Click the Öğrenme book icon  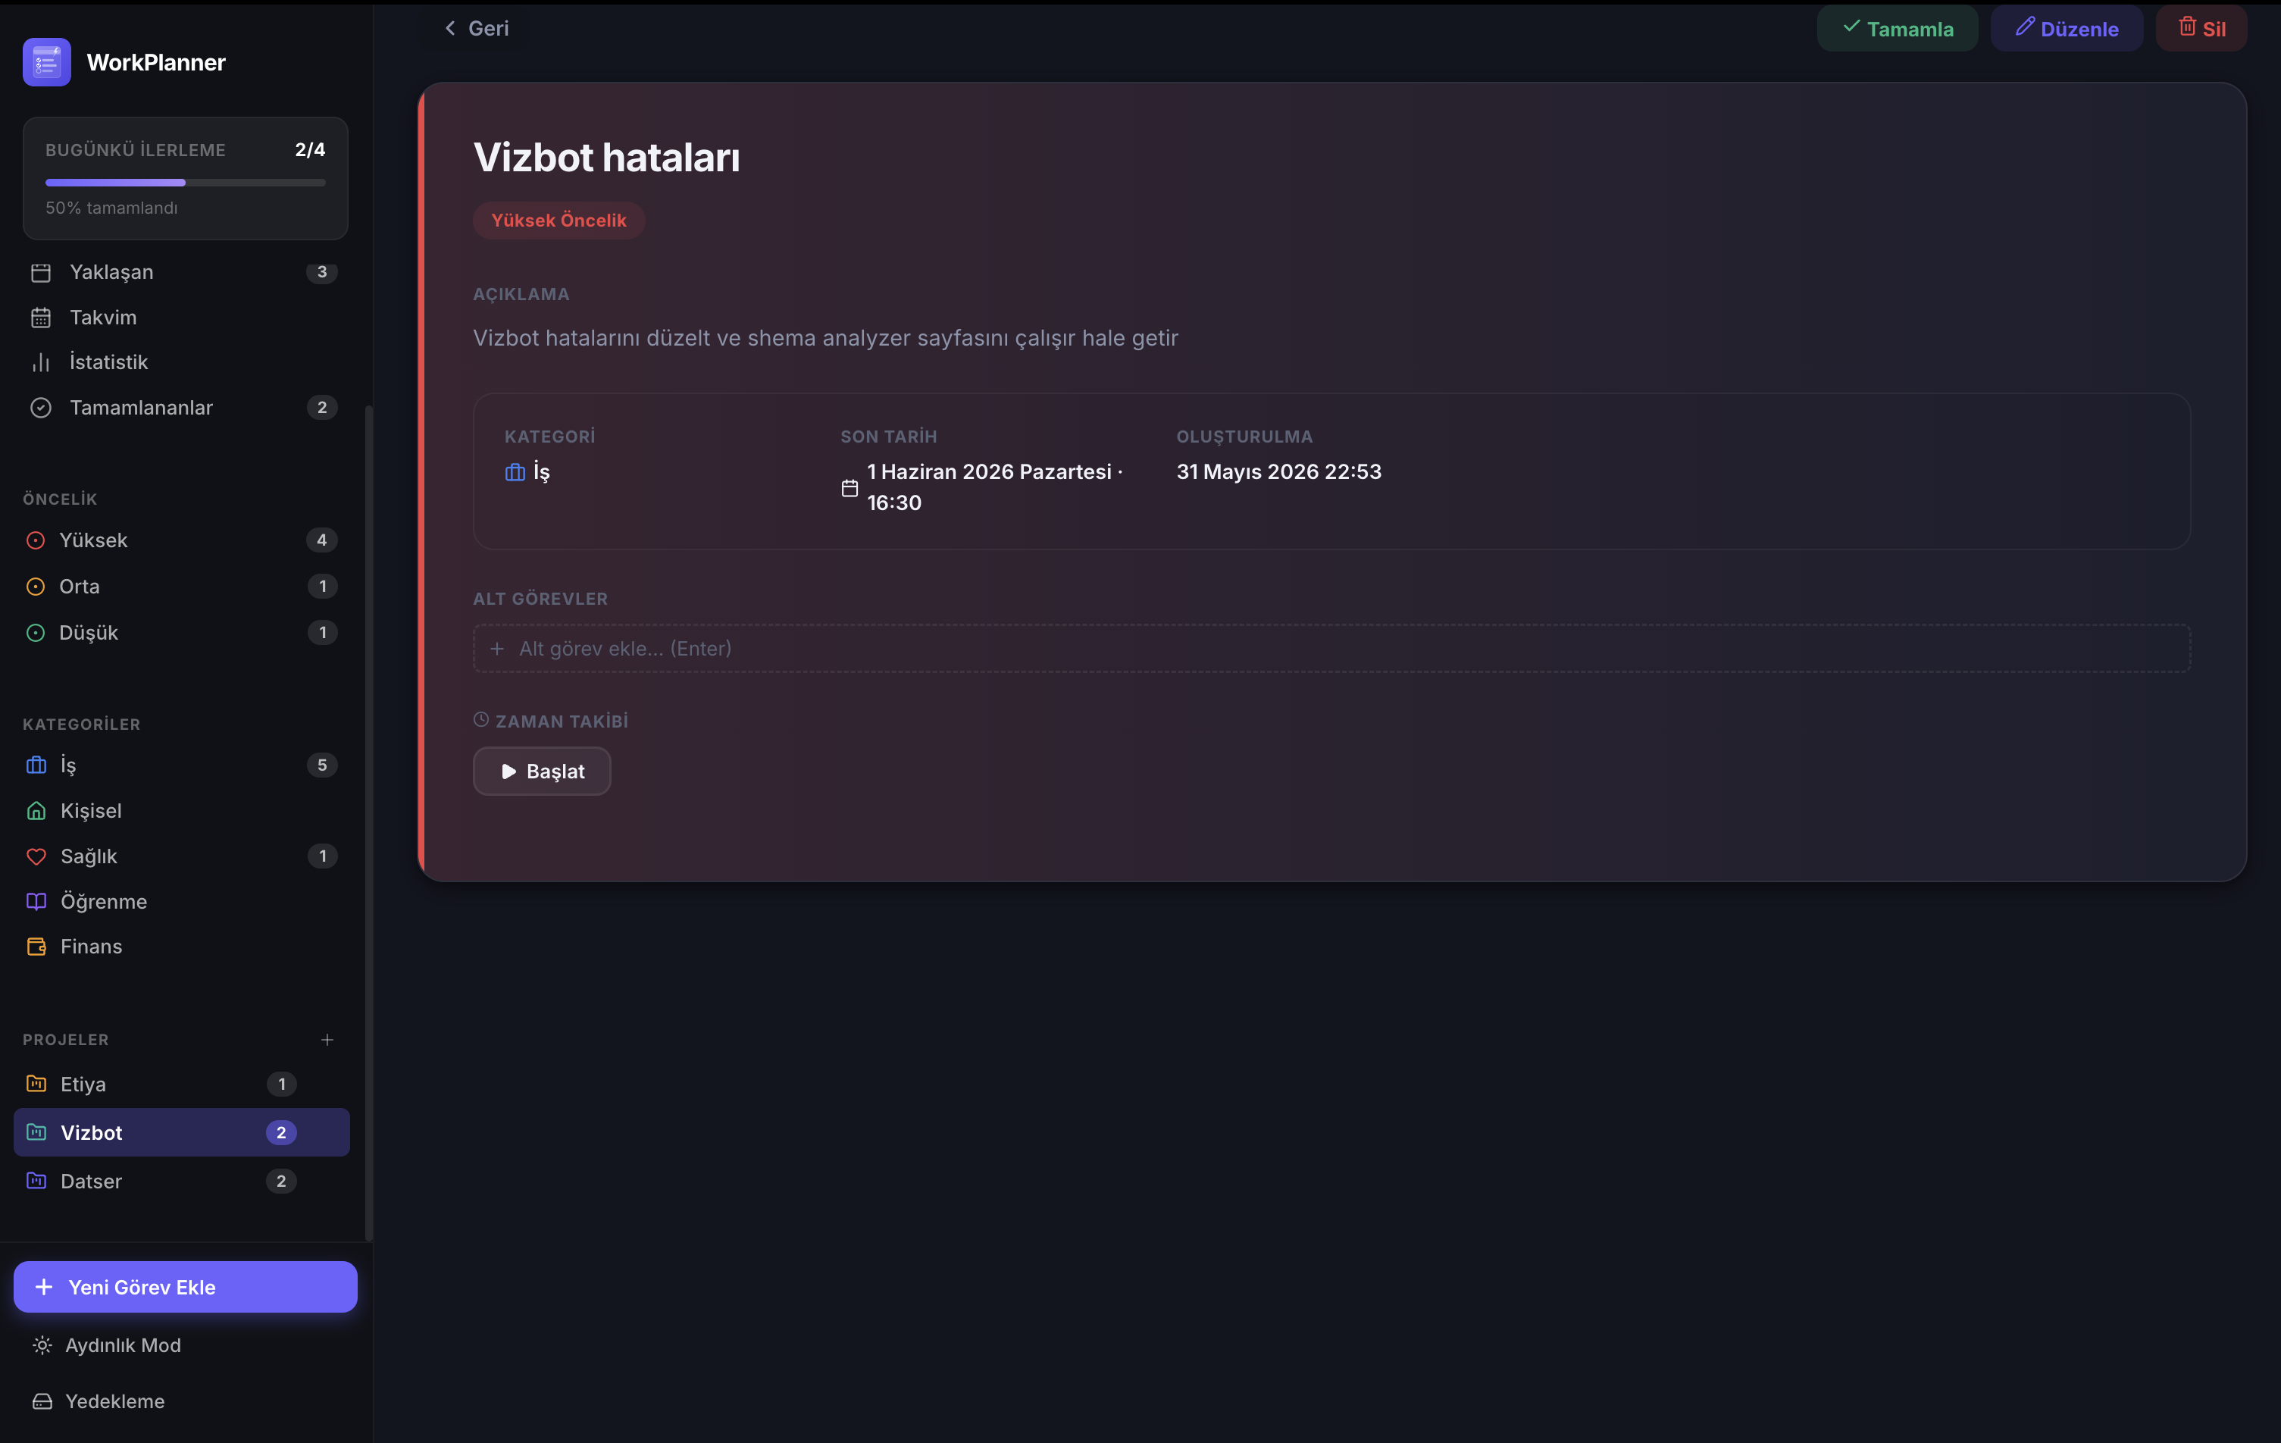pyautogui.click(x=36, y=901)
